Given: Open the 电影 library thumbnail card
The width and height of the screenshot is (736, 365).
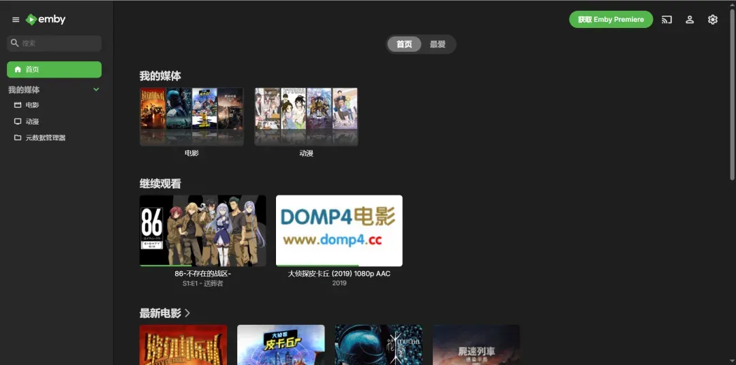Looking at the screenshot, I should [x=191, y=116].
